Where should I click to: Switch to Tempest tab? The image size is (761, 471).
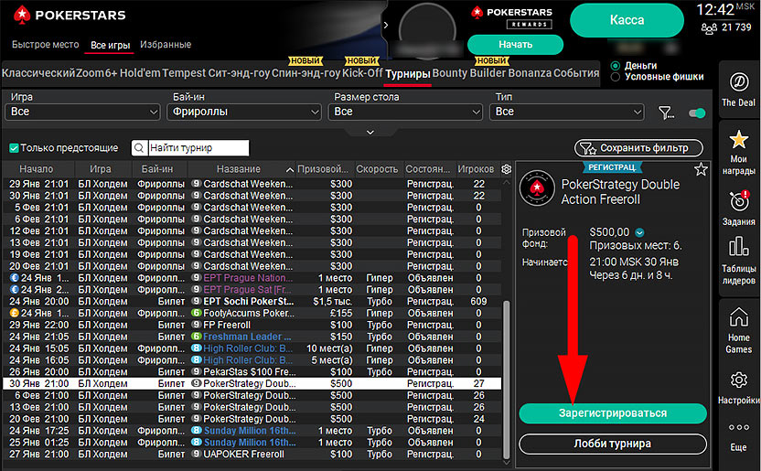pos(184,73)
